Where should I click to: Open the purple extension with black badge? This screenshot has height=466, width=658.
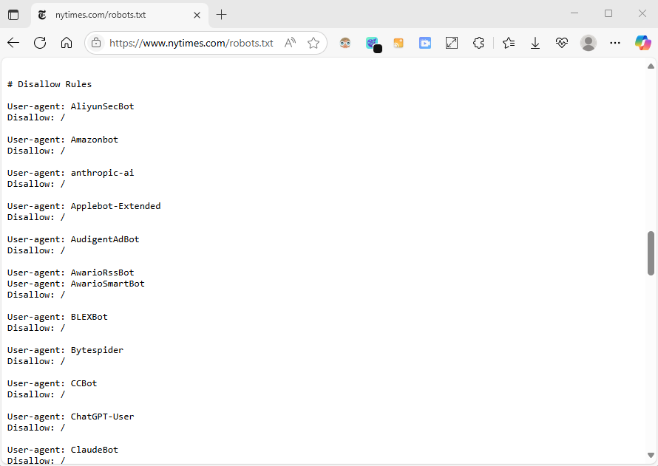373,43
